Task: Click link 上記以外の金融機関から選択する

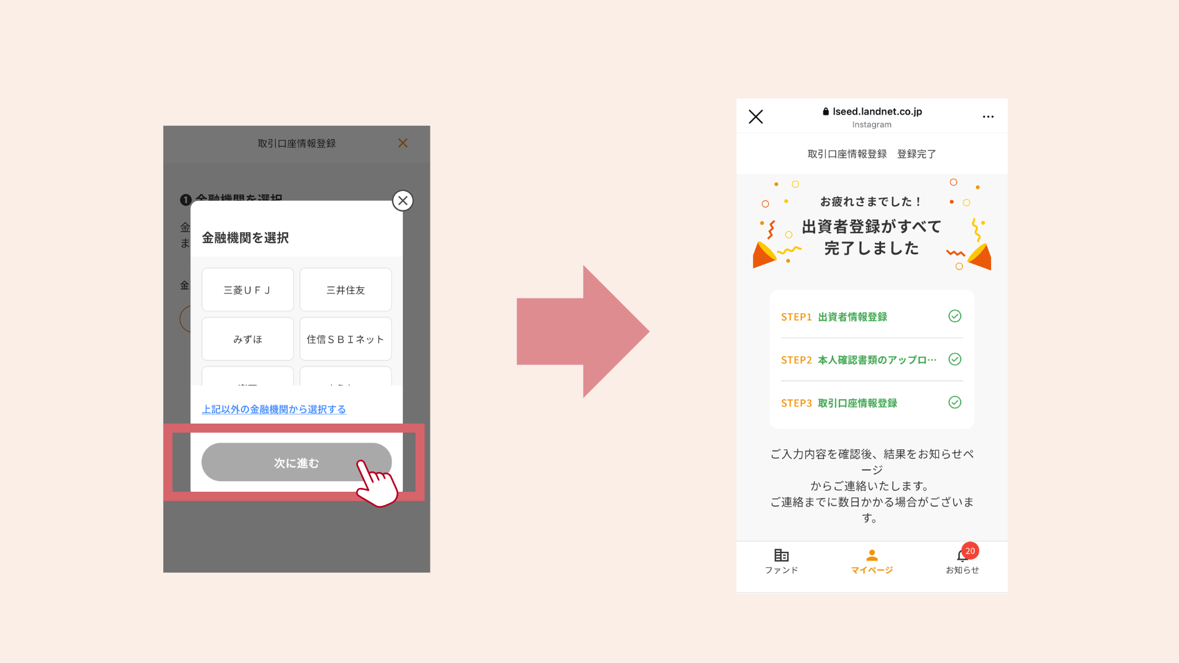Action: (x=274, y=409)
